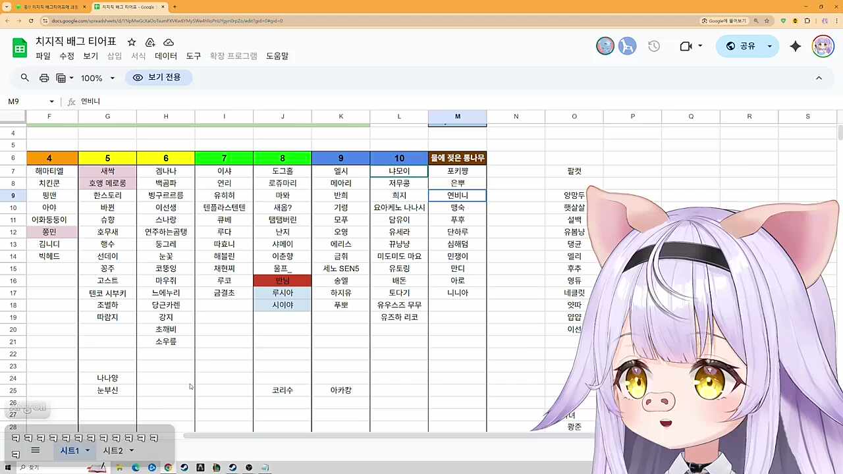Open search within the spreadsheet
The width and height of the screenshot is (843, 474).
tap(25, 77)
